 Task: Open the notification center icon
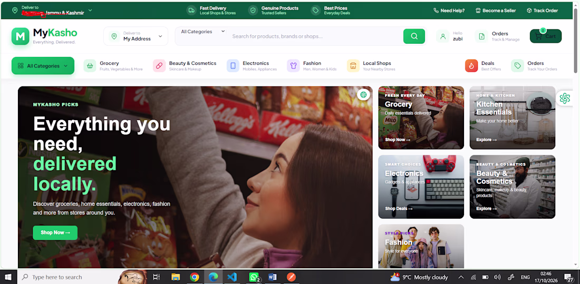click(568, 277)
